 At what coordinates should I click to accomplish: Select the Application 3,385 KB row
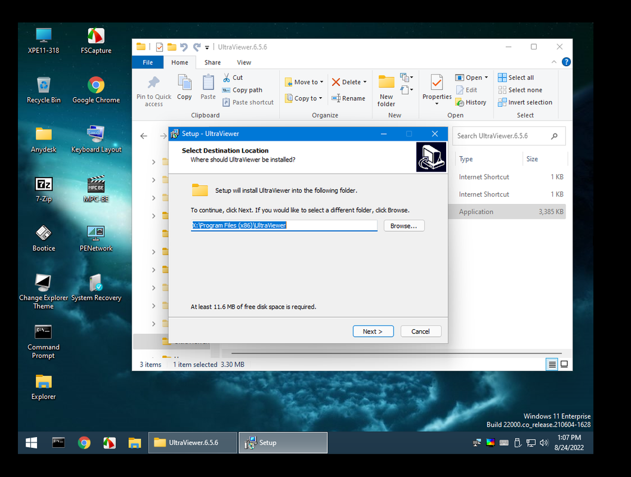[508, 212]
